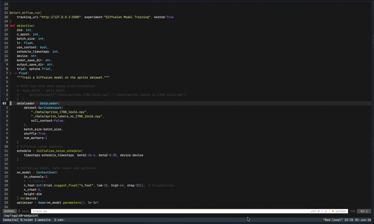Image resolution: width=374 pixels, height=224 pixels.
Task: Switch to tmux window 2:zsh
Action: pyautogui.click(x=59, y=220)
